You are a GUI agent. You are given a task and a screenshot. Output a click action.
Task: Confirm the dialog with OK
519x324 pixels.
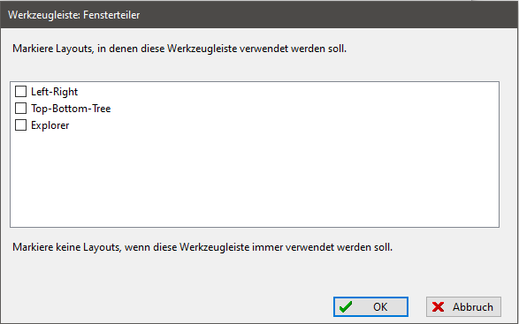(x=370, y=307)
